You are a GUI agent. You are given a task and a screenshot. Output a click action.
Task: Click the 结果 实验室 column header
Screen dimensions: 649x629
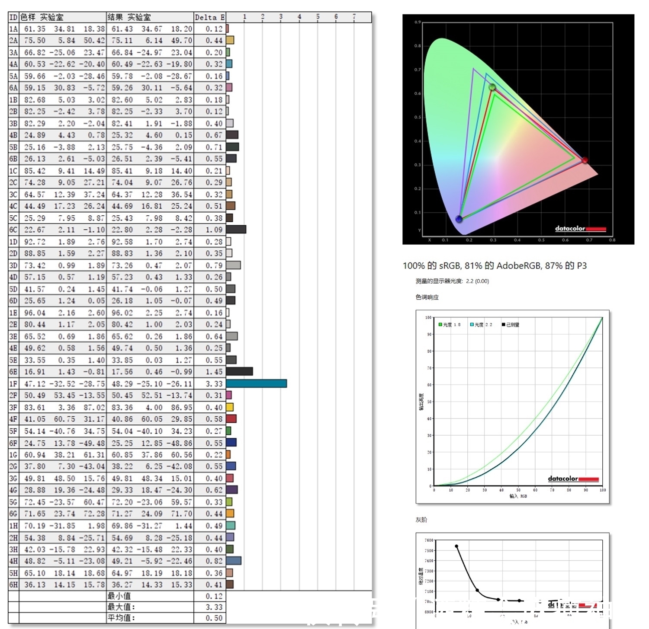[150, 17]
